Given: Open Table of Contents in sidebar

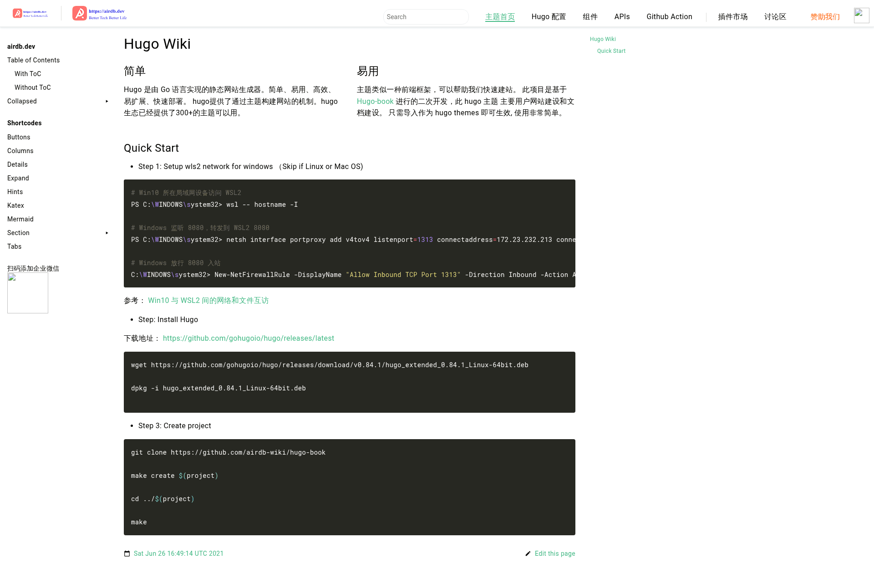Looking at the screenshot, I should click(x=33, y=60).
